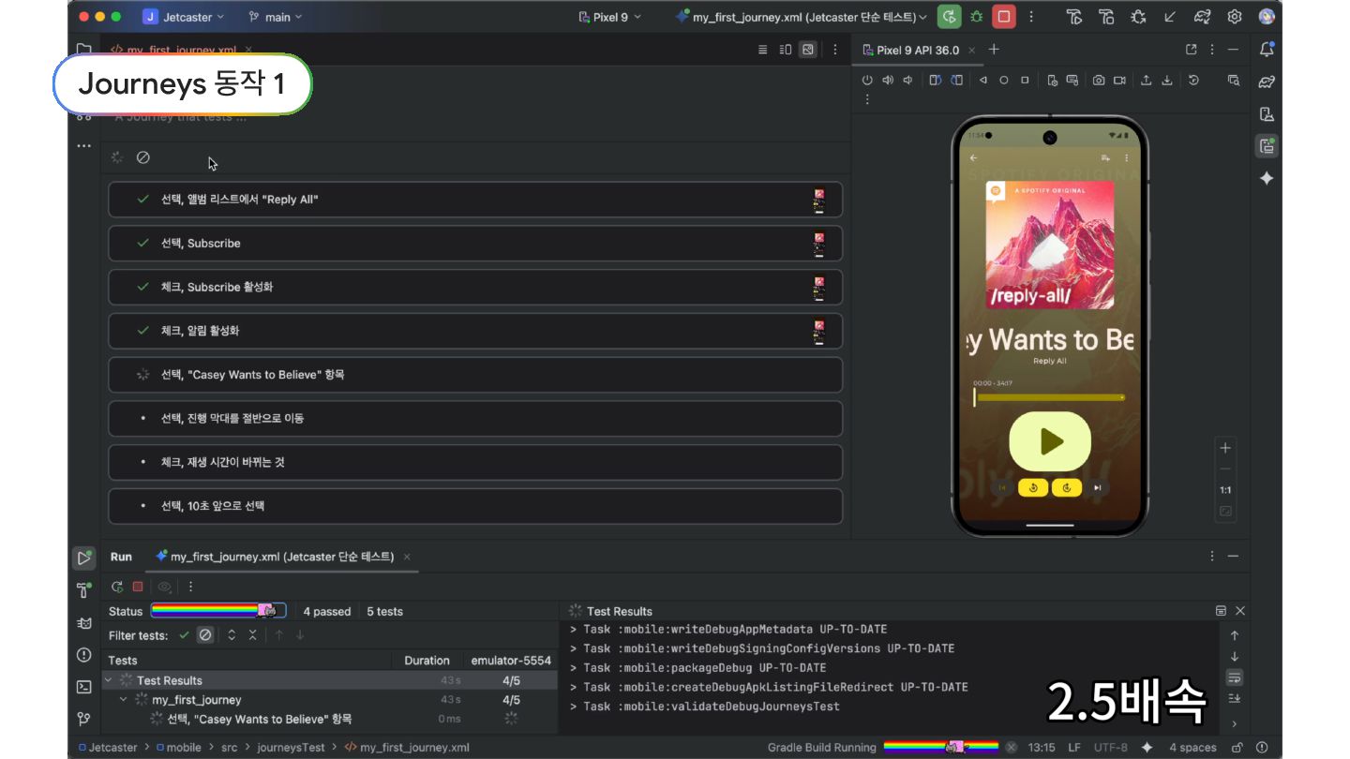Select the Run tab label in bottom panel
This screenshot has width=1350, height=759.
pyautogui.click(x=121, y=557)
